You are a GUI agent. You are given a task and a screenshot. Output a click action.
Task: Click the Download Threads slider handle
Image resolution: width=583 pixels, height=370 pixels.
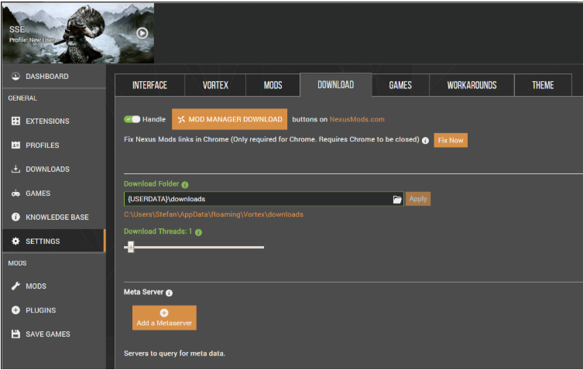(x=131, y=247)
